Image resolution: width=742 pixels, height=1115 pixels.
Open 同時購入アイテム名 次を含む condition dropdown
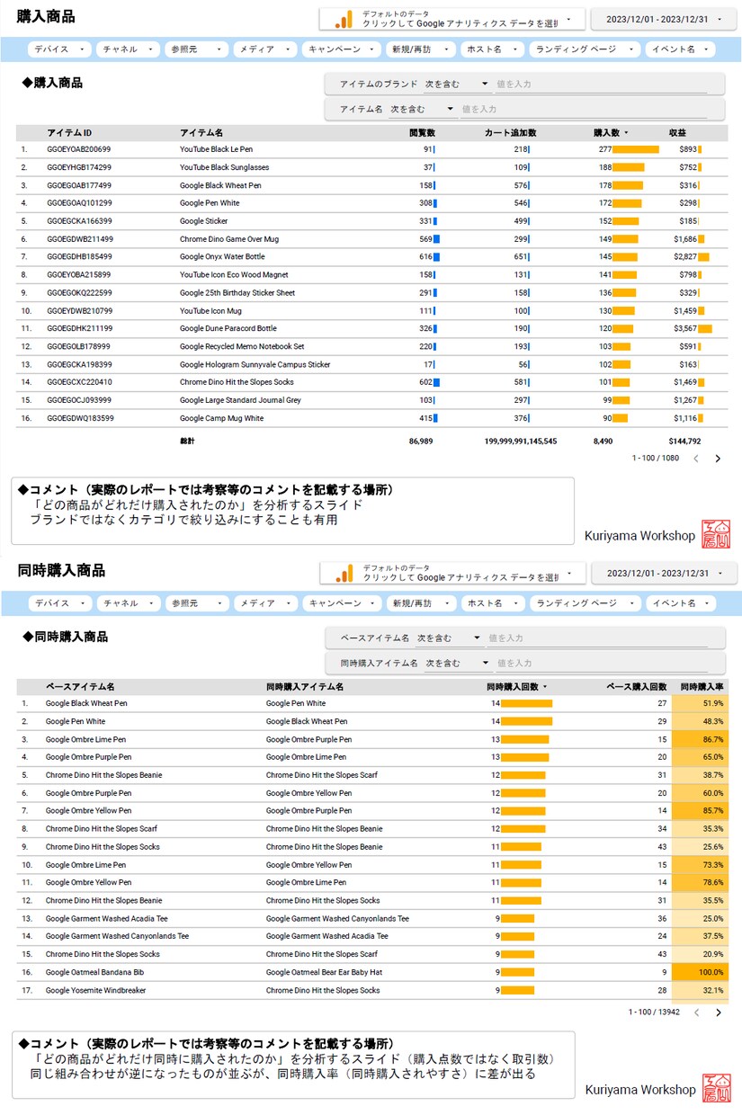click(x=458, y=663)
